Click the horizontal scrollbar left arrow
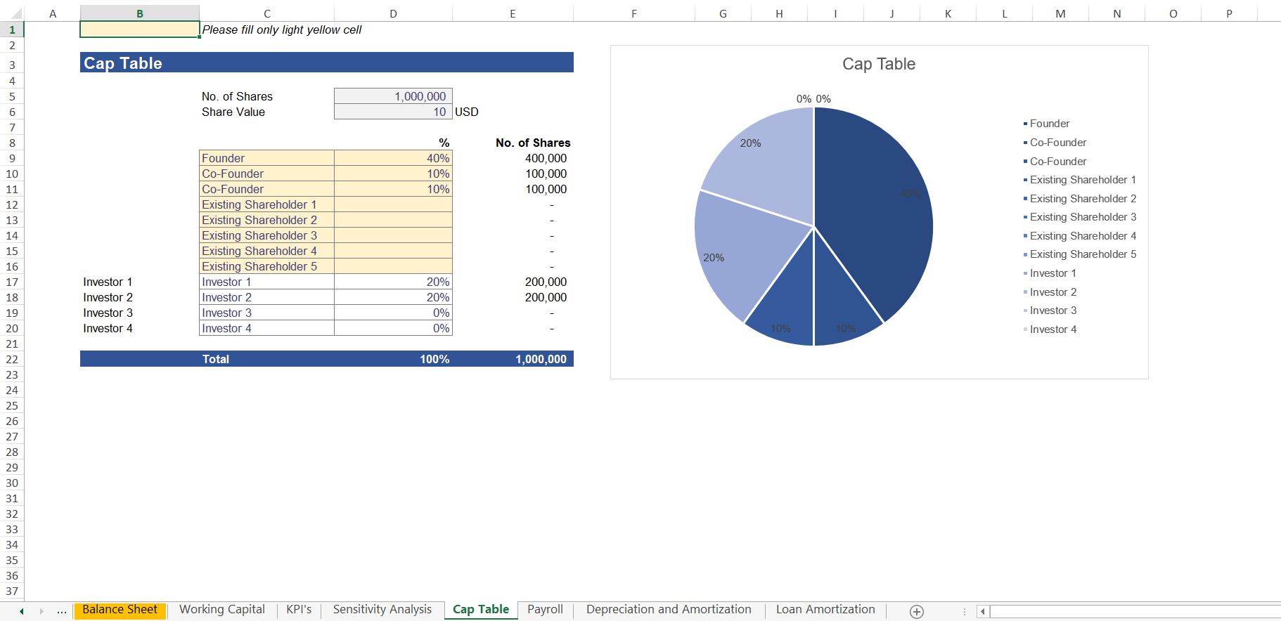 tap(983, 611)
